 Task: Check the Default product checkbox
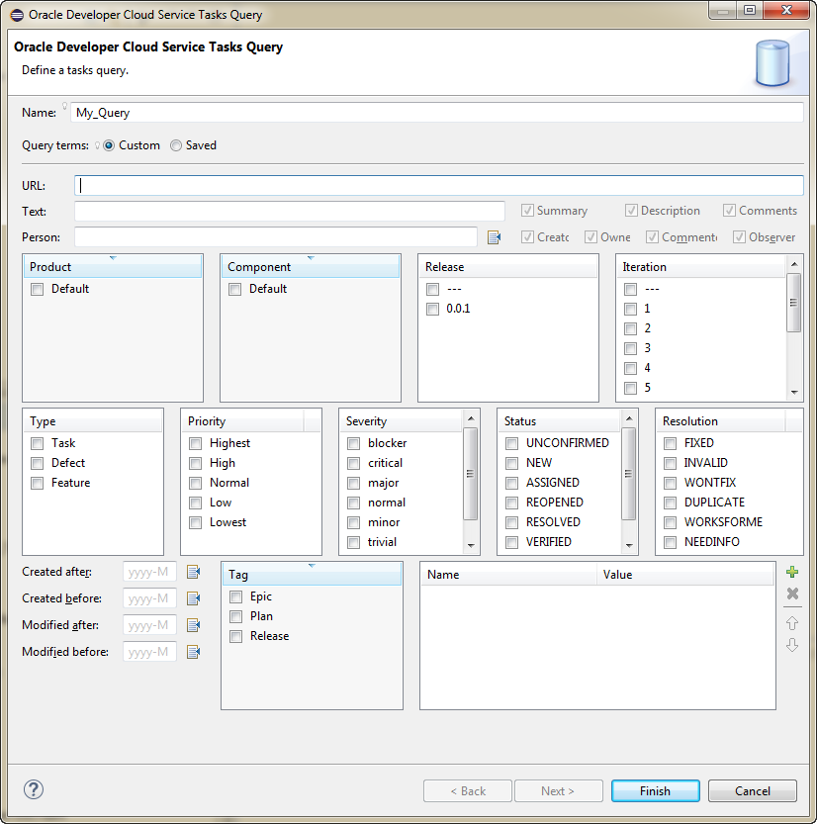coord(37,290)
